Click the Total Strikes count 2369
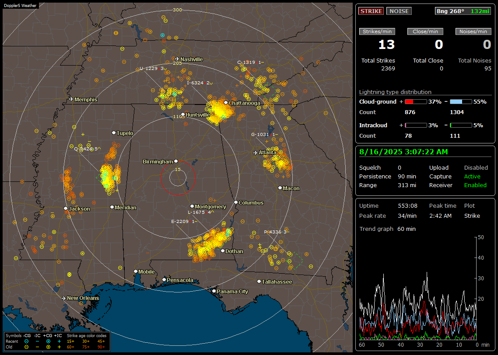This screenshot has width=498, height=355. click(x=388, y=69)
